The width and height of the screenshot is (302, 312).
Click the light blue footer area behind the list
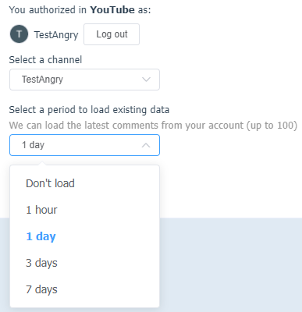coord(230,264)
